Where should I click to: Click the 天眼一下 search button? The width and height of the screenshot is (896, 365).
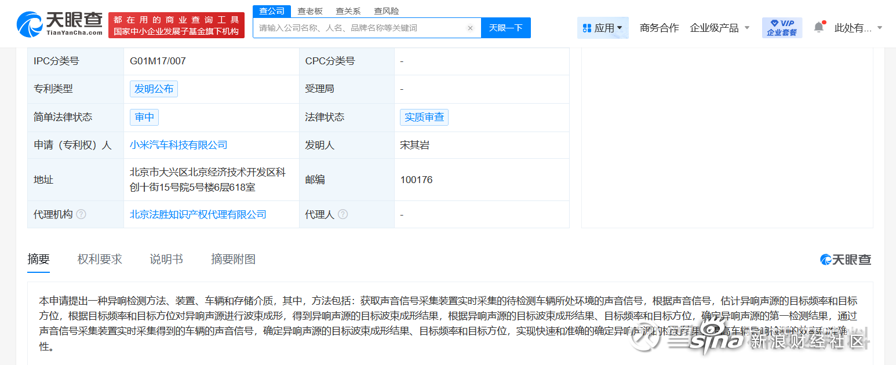506,28
